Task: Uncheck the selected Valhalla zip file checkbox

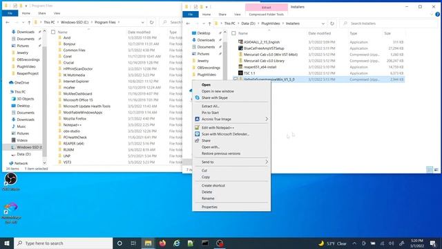Action: (x=235, y=80)
